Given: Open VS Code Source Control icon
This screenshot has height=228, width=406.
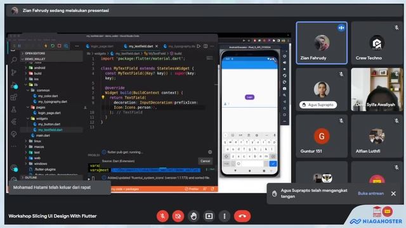Looking at the screenshot, I should click(14, 72).
